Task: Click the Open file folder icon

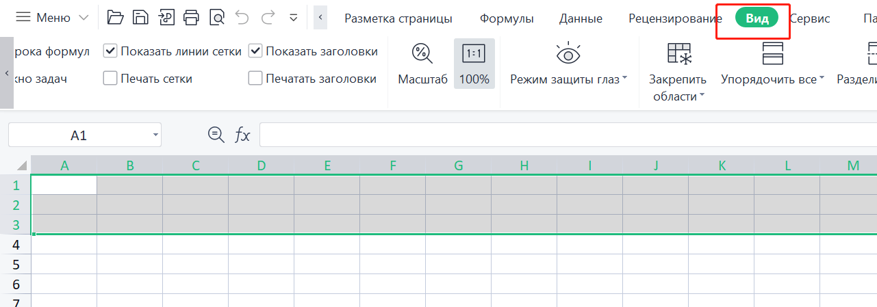Action: pyautogui.click(x=116, y=18)
